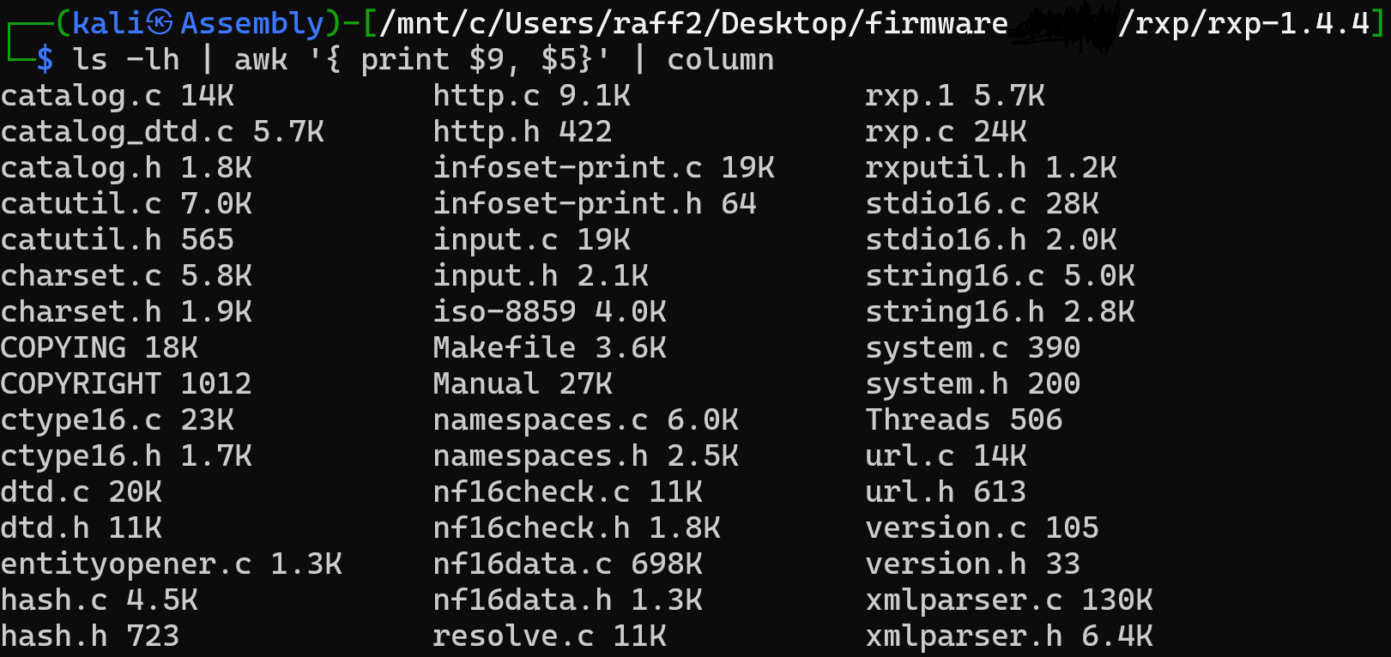The width and height of the screenshot is (1391, 657).
Task: Click the column command text
Action: tap(720, 60)
